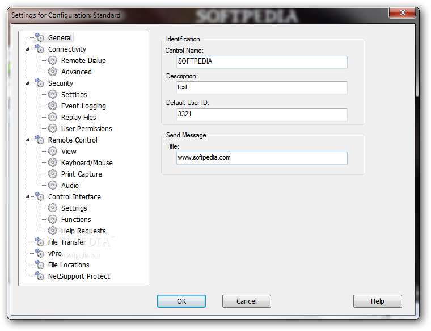Image resolution: width=431 pixels, height=331 pixels.
Task: Open the Advanced connectivity page
Action: click(77, 72)
